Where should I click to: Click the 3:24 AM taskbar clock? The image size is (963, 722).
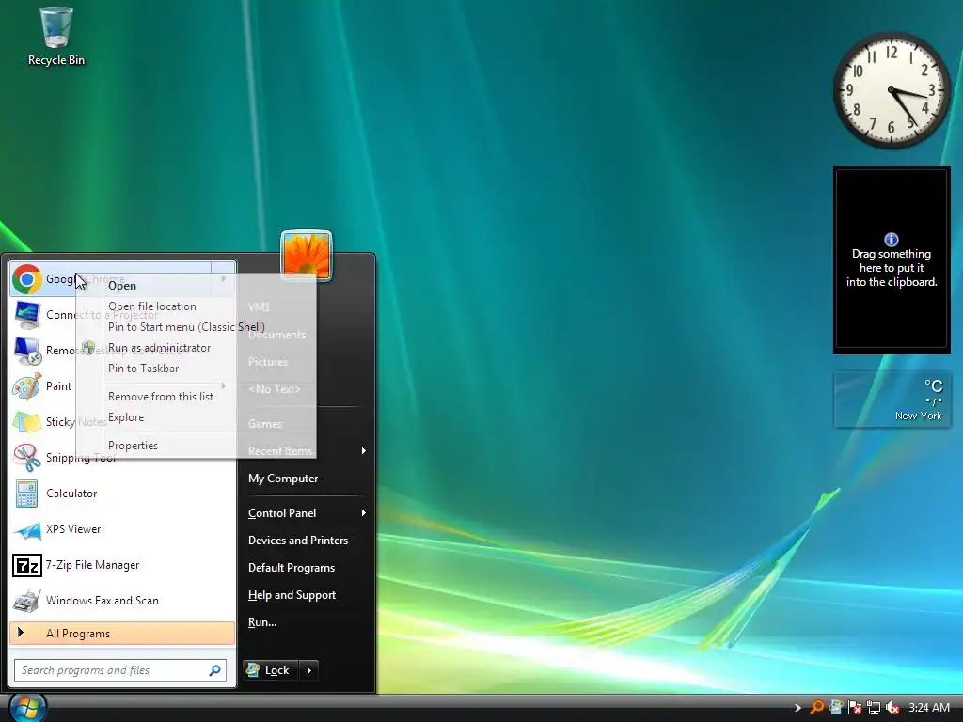coord(929,707)
